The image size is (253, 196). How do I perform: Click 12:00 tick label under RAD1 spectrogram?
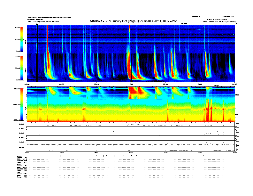pos(131,84)
